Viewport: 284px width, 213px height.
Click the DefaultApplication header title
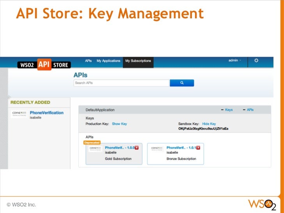(x=100, y=110)
